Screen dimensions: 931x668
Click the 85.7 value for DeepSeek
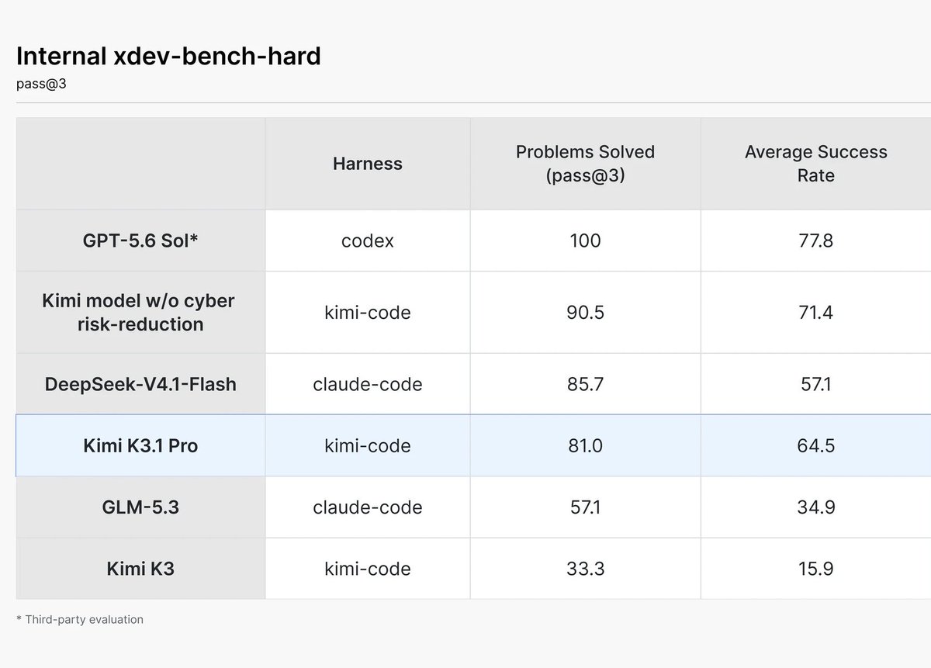tap(585, 384)
